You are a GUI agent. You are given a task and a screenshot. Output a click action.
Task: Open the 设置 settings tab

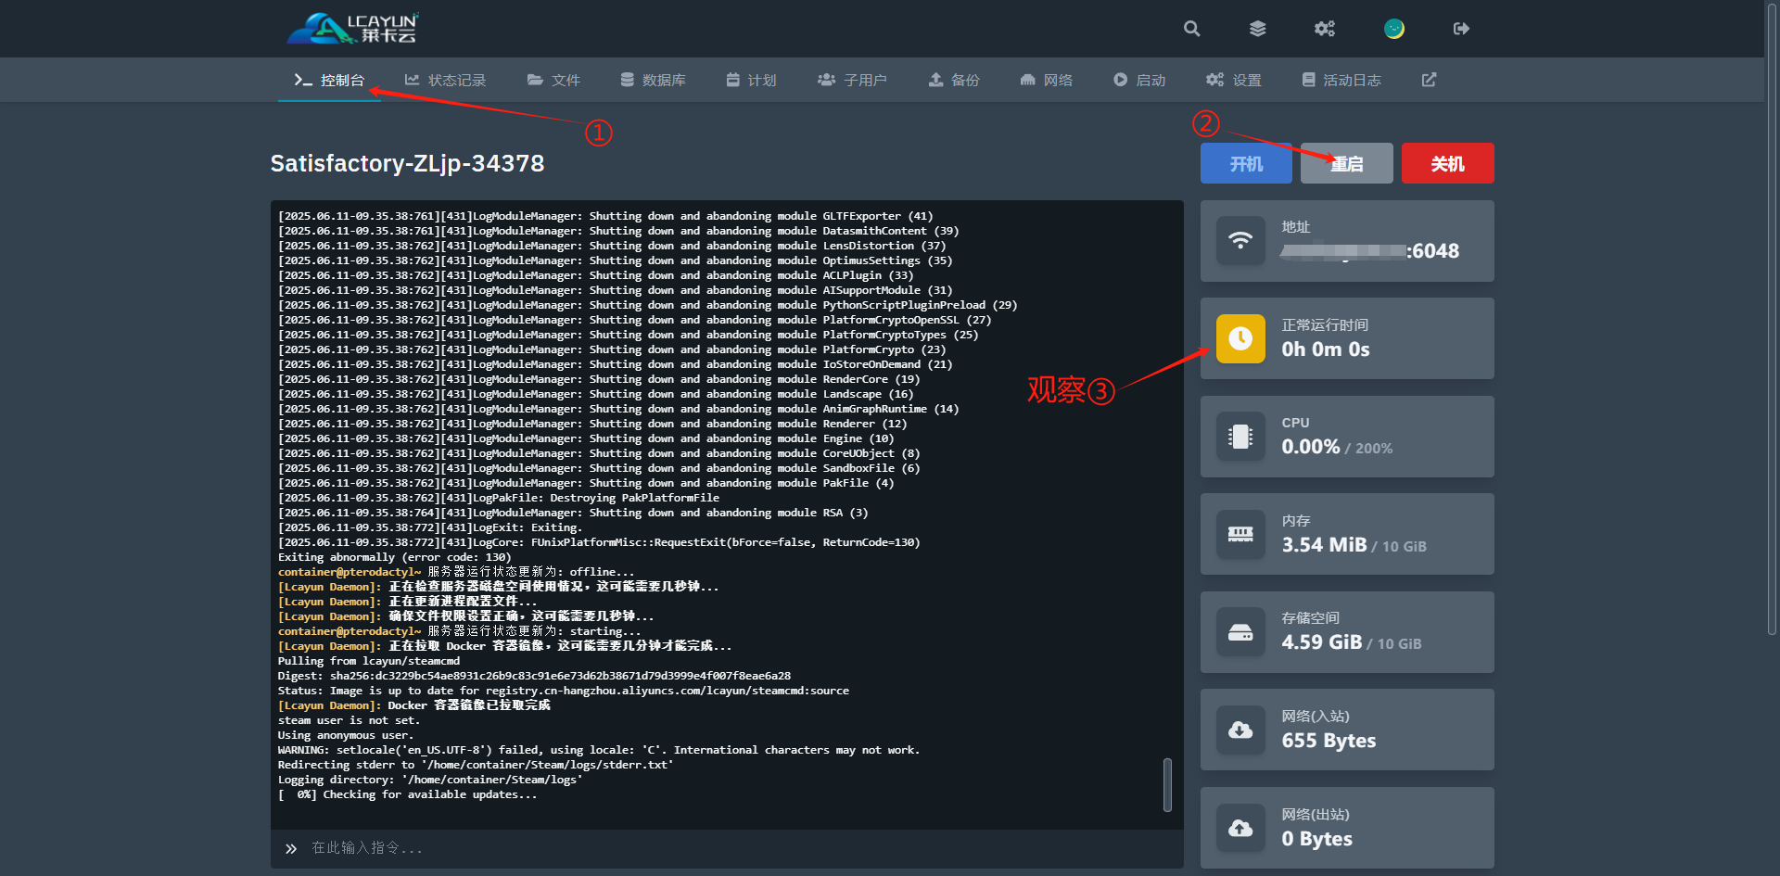1234,80
